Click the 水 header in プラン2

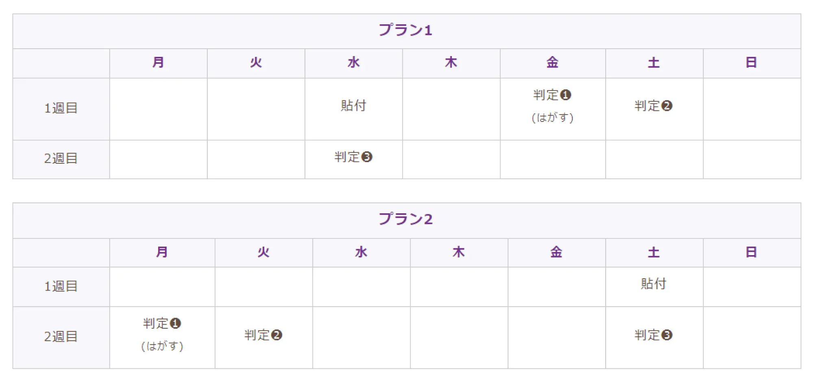click(x=361, y=252)
